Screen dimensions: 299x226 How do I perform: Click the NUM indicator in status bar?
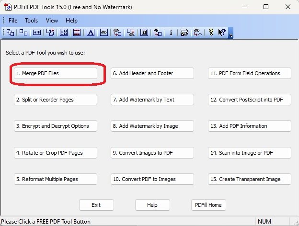[264, 222]
